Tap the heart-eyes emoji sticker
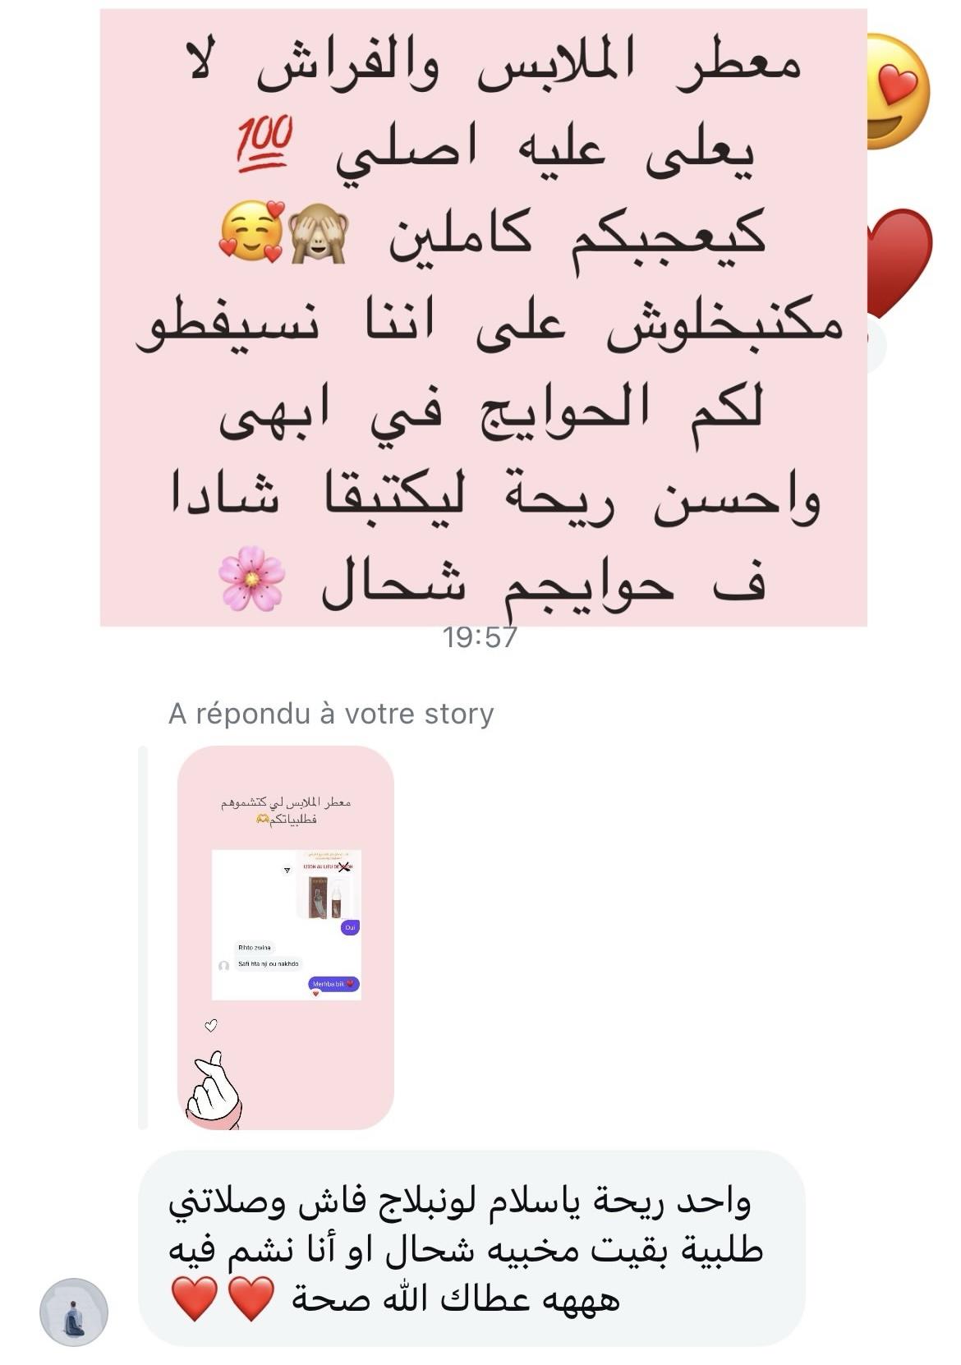 [899, 91]
